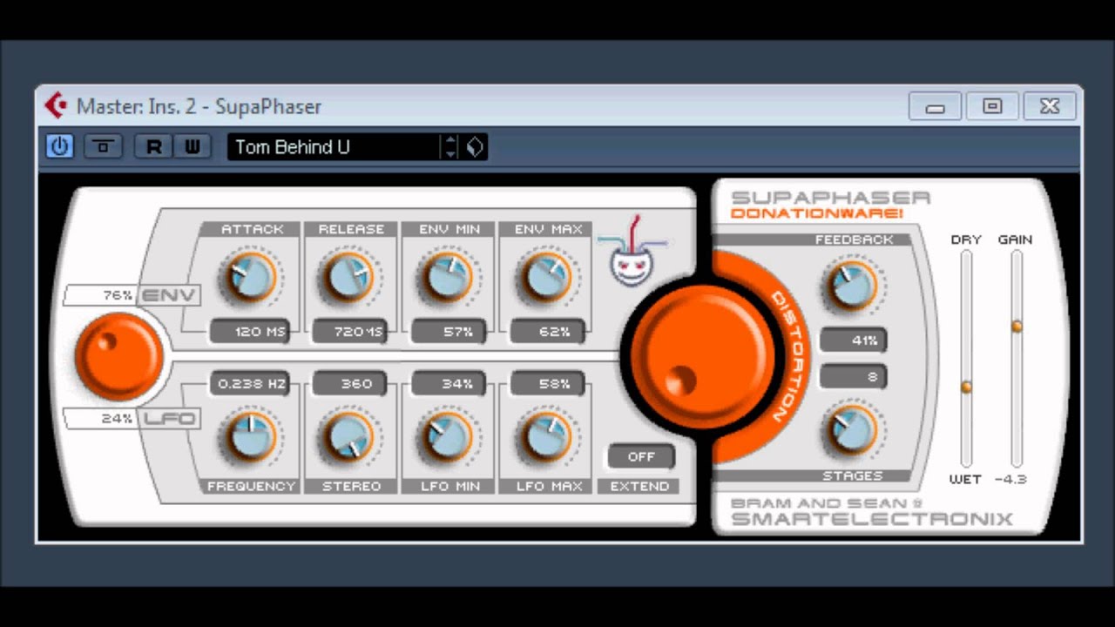Select the 62% ENV MAX value
The height and width of the screenshot is (627, 1115).
[547, 332]
